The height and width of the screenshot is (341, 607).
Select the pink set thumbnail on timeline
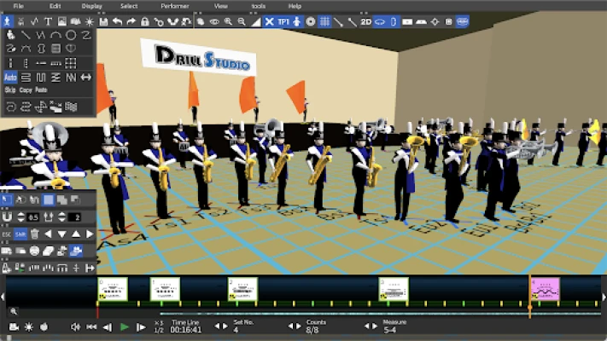tap(545, 289)
